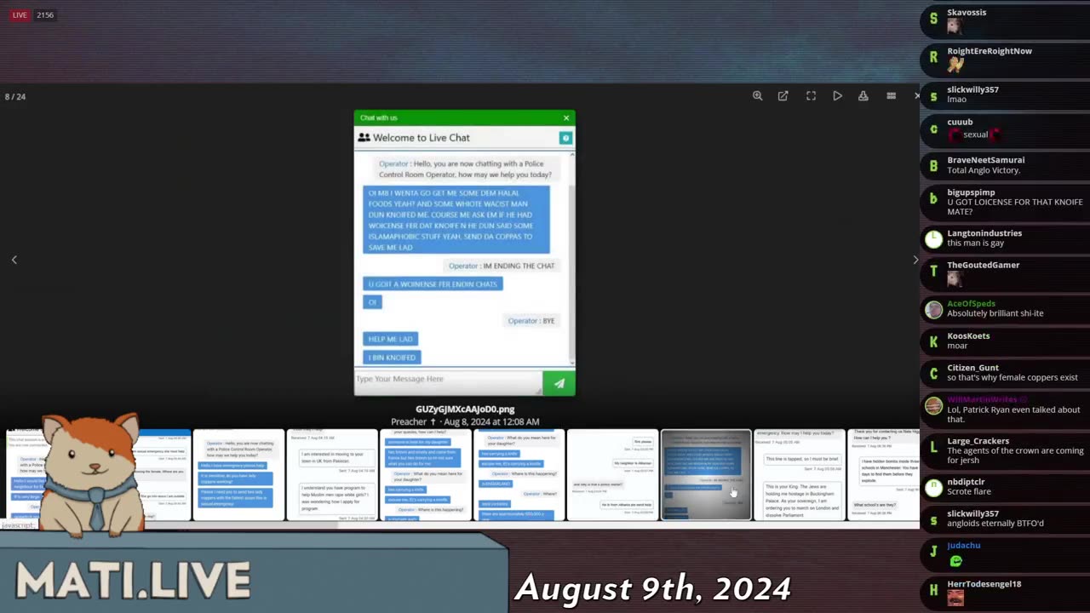Click username BraveNeetSamurai
1090x613 pixels.
tap(986, 160)
